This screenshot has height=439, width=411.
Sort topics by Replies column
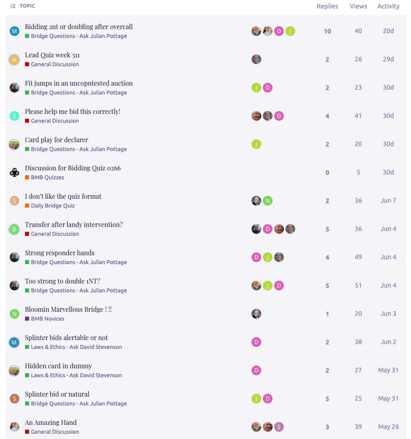[x=327, y=6]
